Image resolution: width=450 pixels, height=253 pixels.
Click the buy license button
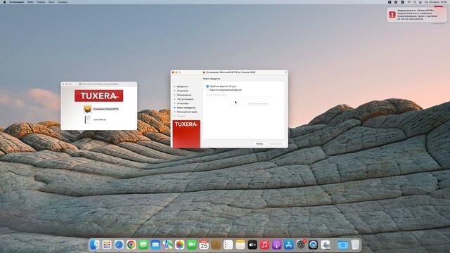[x=258, y=103]
